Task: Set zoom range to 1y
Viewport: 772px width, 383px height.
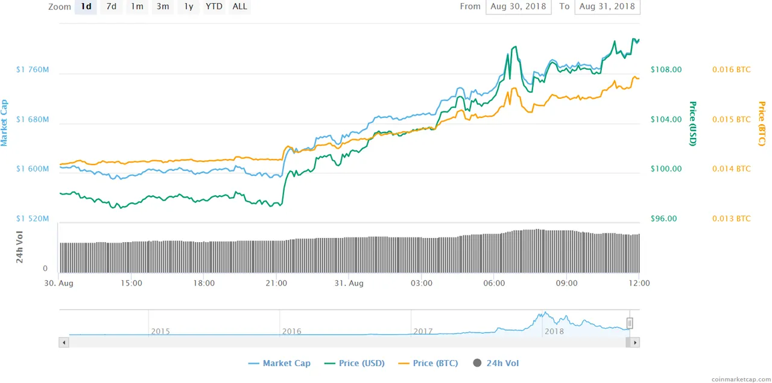Action: (x=188, y=7)
